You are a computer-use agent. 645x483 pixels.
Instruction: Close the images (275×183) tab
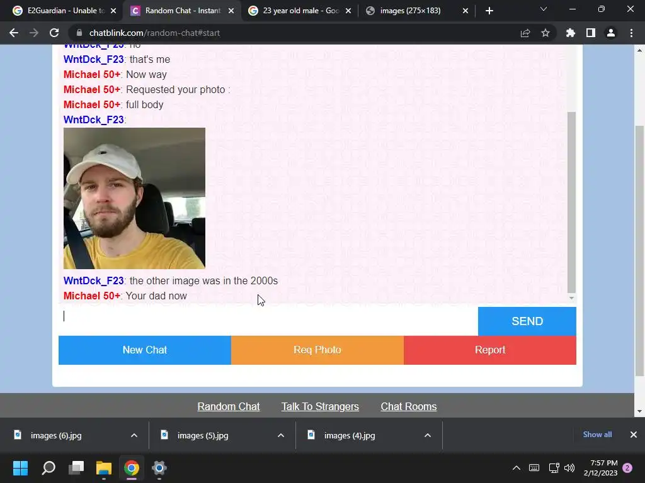click(x=465, y=11)
